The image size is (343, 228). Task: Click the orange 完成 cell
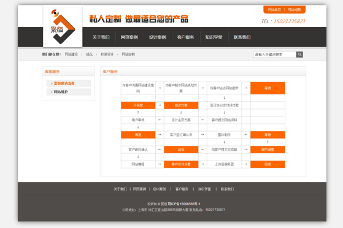(x=268, y=164)
